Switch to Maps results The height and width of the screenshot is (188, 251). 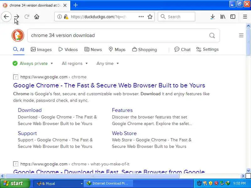click(117, 50)
